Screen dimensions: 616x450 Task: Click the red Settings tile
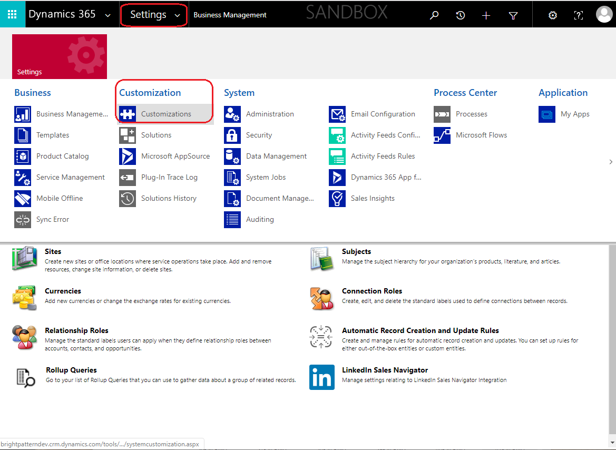60,56
